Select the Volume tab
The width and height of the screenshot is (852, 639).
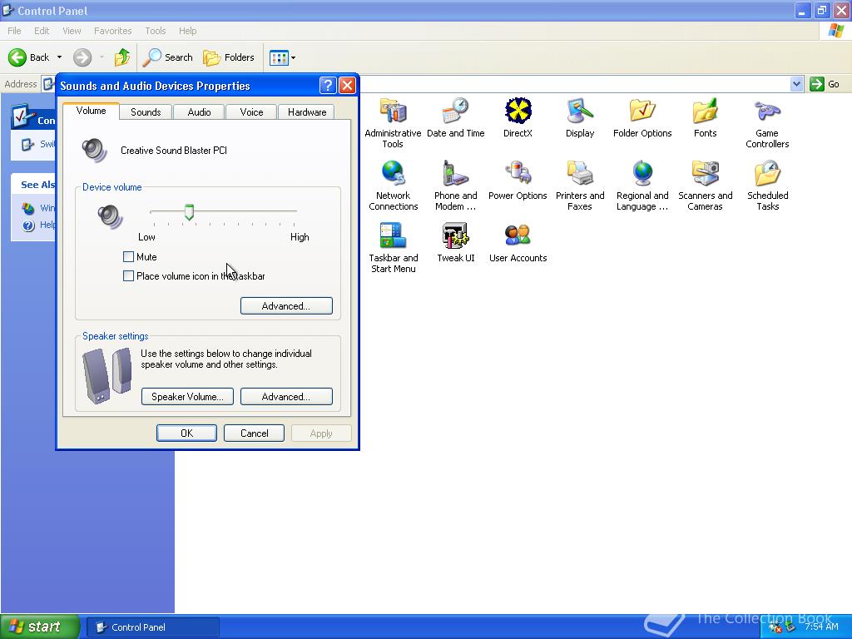pos(92,111)
